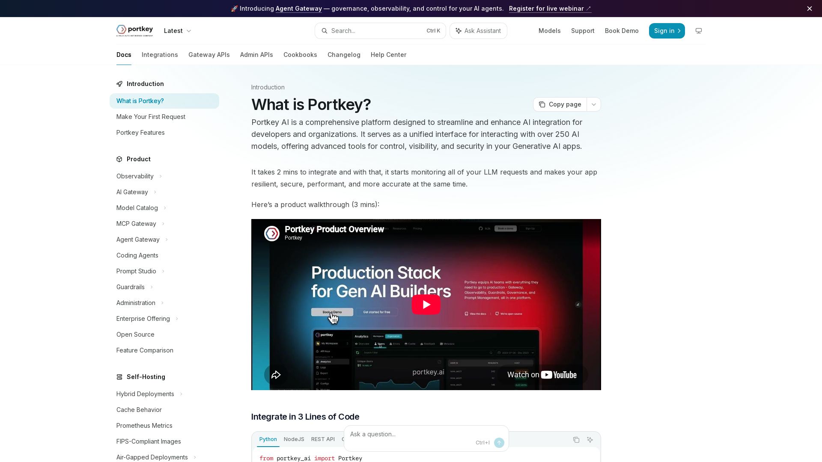Open the Help Center tab
This screenshot has width=822, height=462.
pos(388,55)
